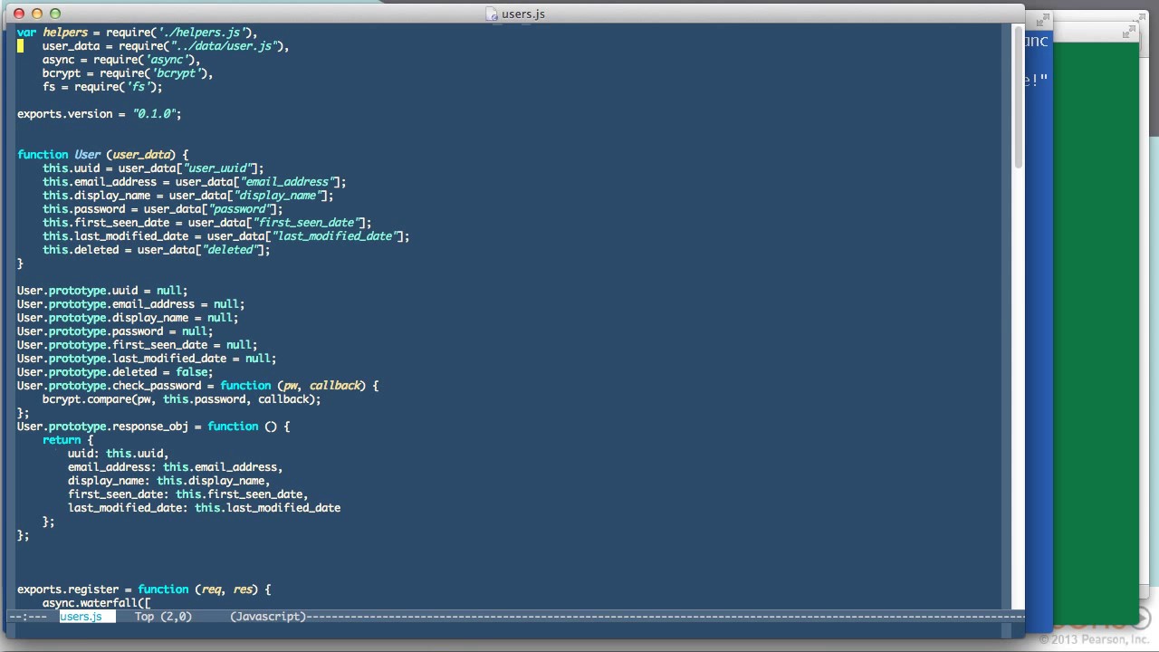
Task: Place cursor on 'exports.version' line
Action: coord(100,114)
